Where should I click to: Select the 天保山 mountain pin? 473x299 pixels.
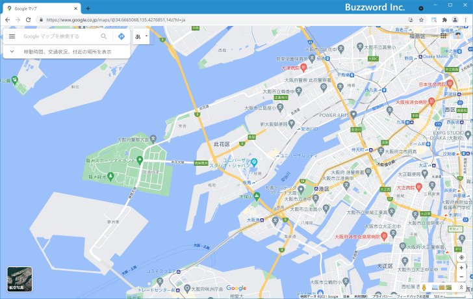[257, 196]
